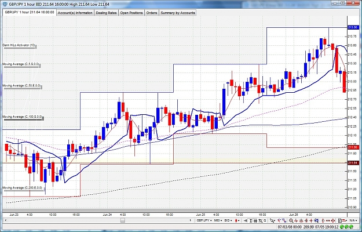Toggle the grid lines icon in toolbar
Screen dimensions: 362x232
(x=255, y=220)
